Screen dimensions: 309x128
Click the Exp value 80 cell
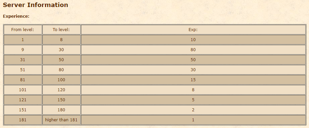click(193, 49)
